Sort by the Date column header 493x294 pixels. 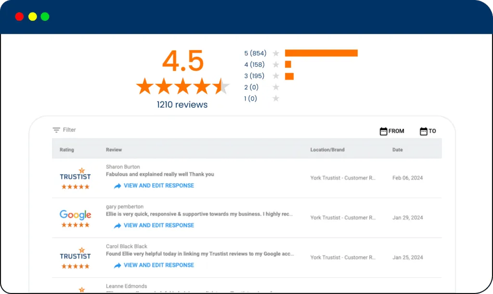397,150
